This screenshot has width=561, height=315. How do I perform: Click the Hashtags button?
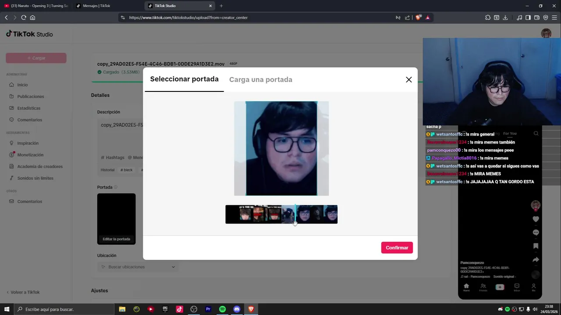[113, 157]
